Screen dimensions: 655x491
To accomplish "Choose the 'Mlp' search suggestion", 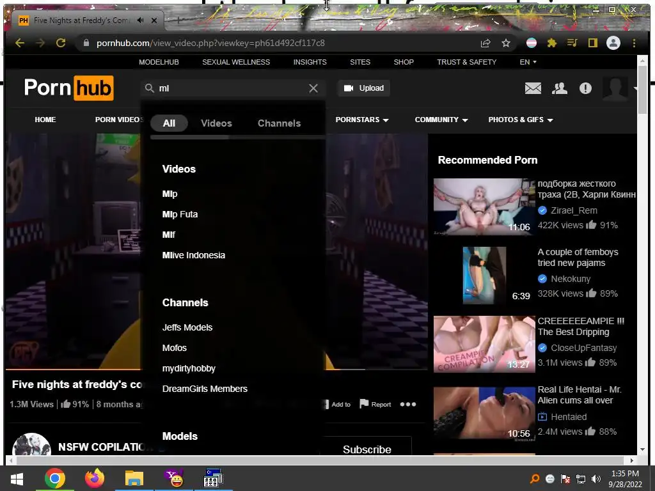I will [170, 194].
